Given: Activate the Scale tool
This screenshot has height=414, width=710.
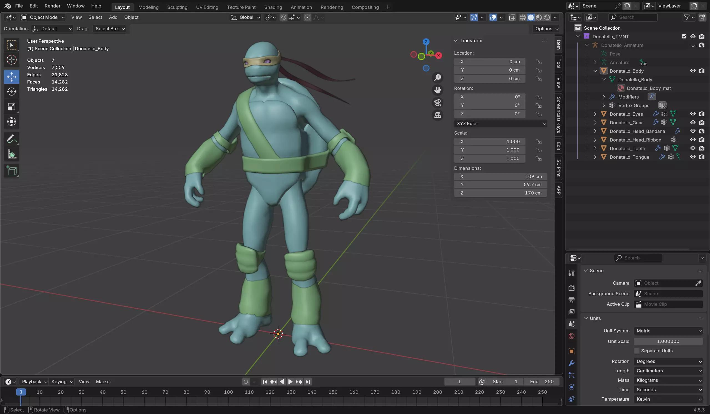Looking at the screenshot, I should [x=12, y=107].
